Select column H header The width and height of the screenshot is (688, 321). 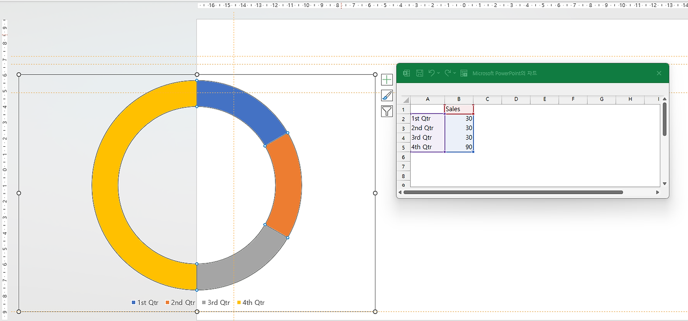click(630, 99)
